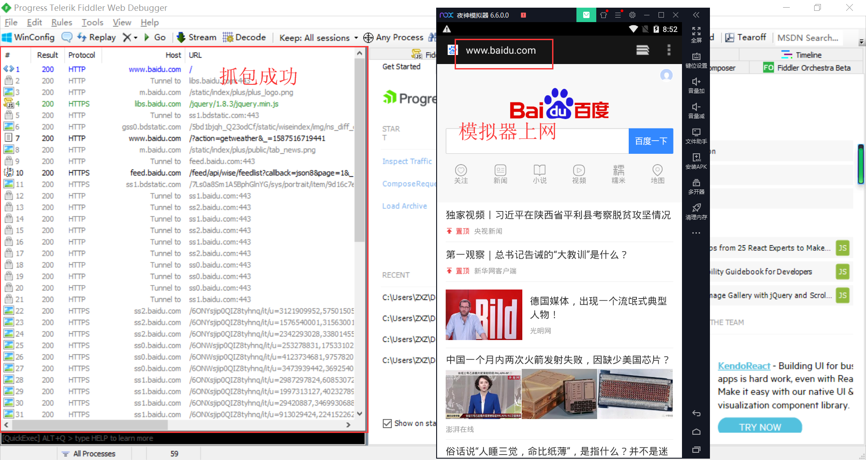The width and height of the screenshot is (866, 460).
Task: Collapse the Nox sidebar with double chevron
Action: pyautogui.click(x=696, y=15)
